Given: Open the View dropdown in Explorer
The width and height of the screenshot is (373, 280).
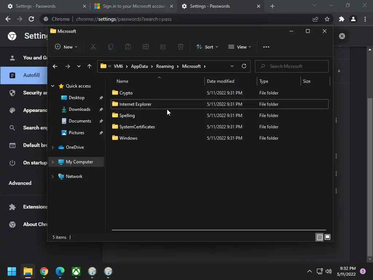Looking at the screenshot, I should [x=240, y=47].
